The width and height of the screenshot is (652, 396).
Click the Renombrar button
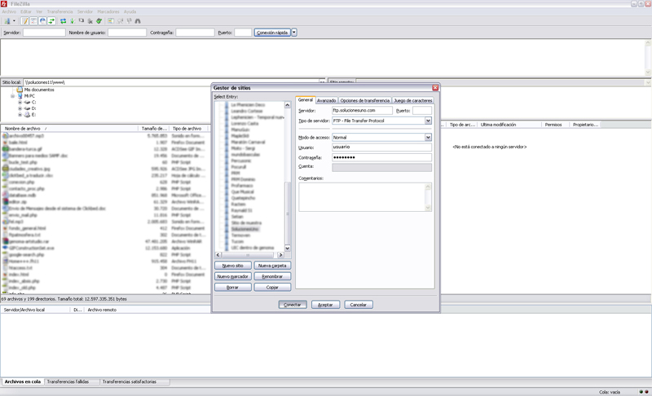click(272, 276)
